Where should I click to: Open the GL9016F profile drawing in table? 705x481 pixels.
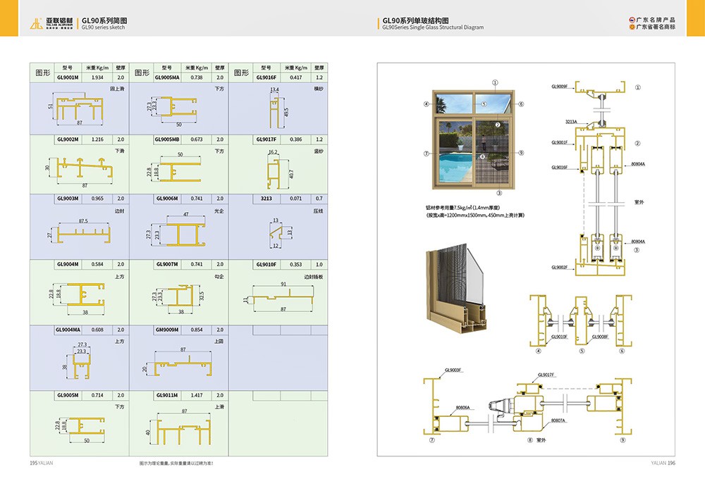(x=278, y=108)
